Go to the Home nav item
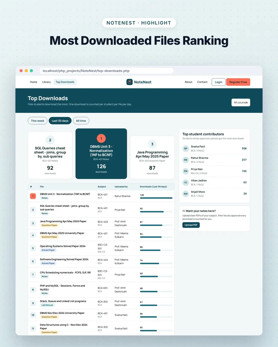Image resolution: width=278 pixels, height=347 pixels. click(33, 82)
